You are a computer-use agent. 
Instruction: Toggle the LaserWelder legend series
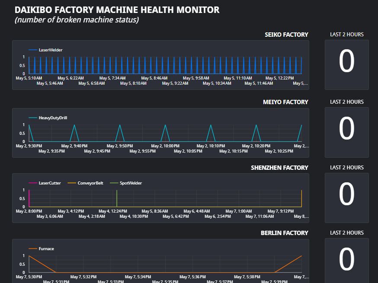click(50, 50)
